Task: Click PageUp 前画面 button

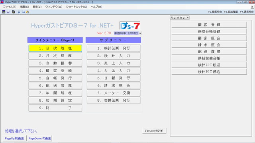Action: point(14,138)
